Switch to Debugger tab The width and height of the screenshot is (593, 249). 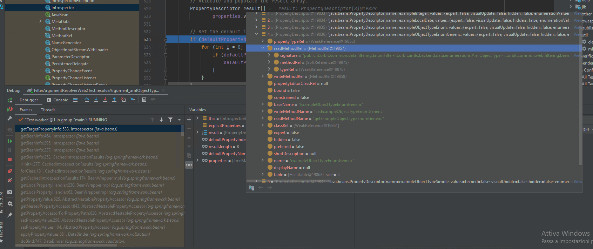coord(29,100)
